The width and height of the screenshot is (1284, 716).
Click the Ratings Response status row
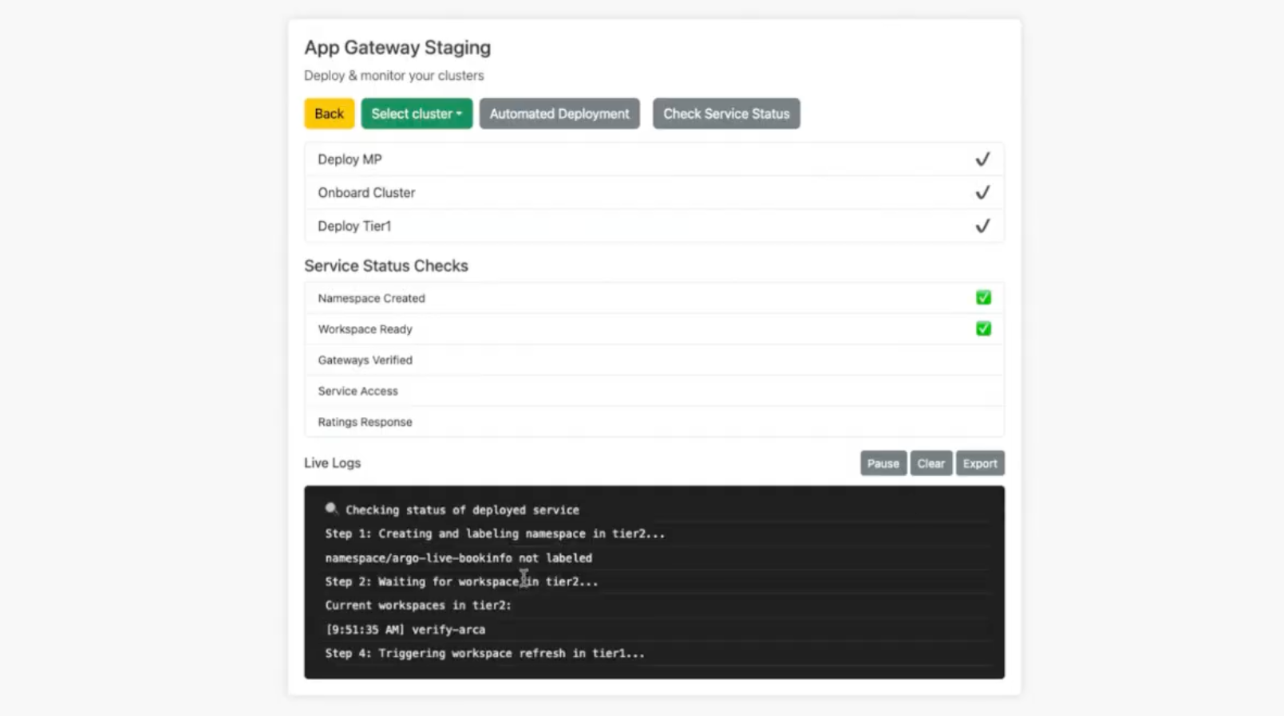click(654, 422)
